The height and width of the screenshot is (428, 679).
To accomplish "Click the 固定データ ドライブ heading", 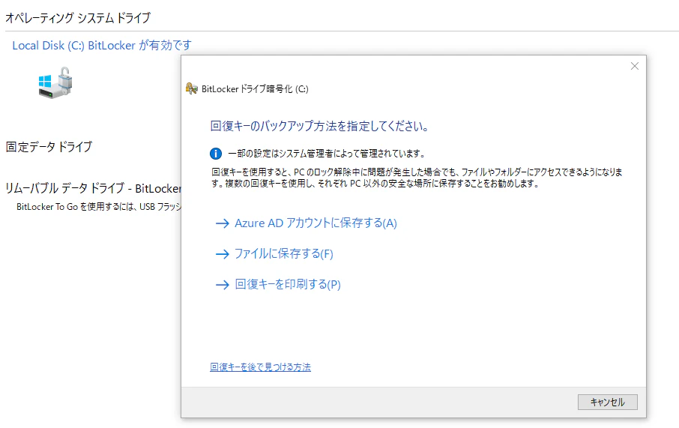I will coord(49,147).
